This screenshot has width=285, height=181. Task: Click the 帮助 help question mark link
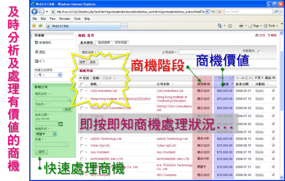click(272, 35)
